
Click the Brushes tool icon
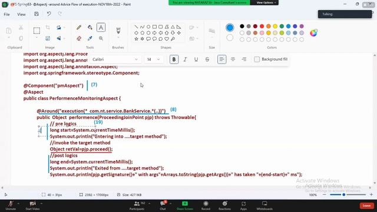[118, 30]
